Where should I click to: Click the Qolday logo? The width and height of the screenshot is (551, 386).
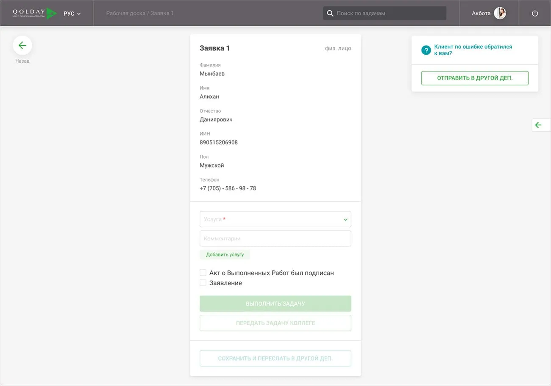(x=34, y=13)
